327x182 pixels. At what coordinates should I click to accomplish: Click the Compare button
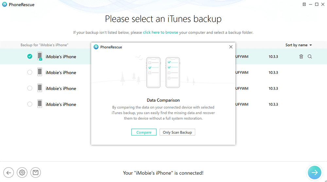[x=144, y=132]
